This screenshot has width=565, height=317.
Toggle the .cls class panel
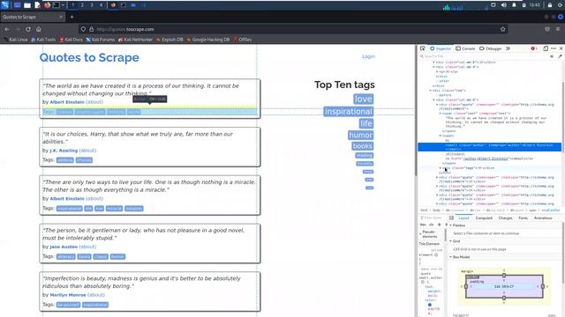(x=432, y=225)
